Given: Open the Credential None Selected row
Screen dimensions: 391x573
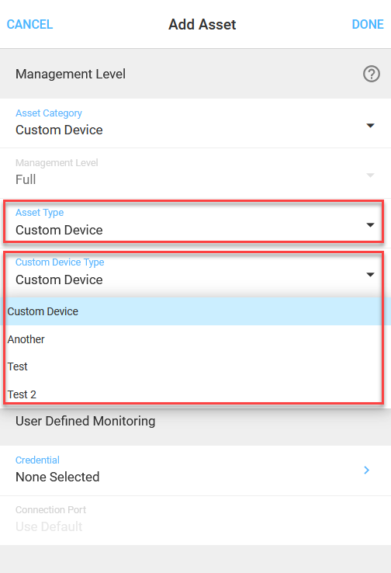Looking at the screenshot, I should point(195,471).
